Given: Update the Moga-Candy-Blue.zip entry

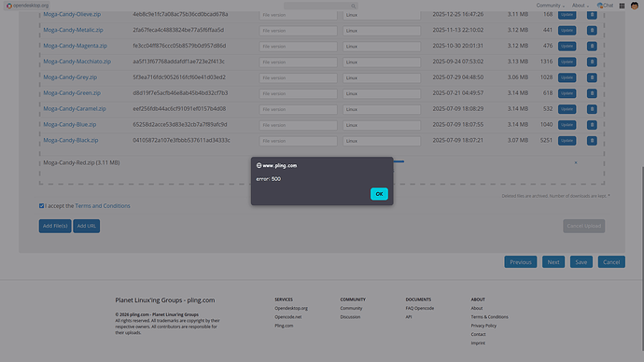Looking at the screenshot, I should pos(567,125).
